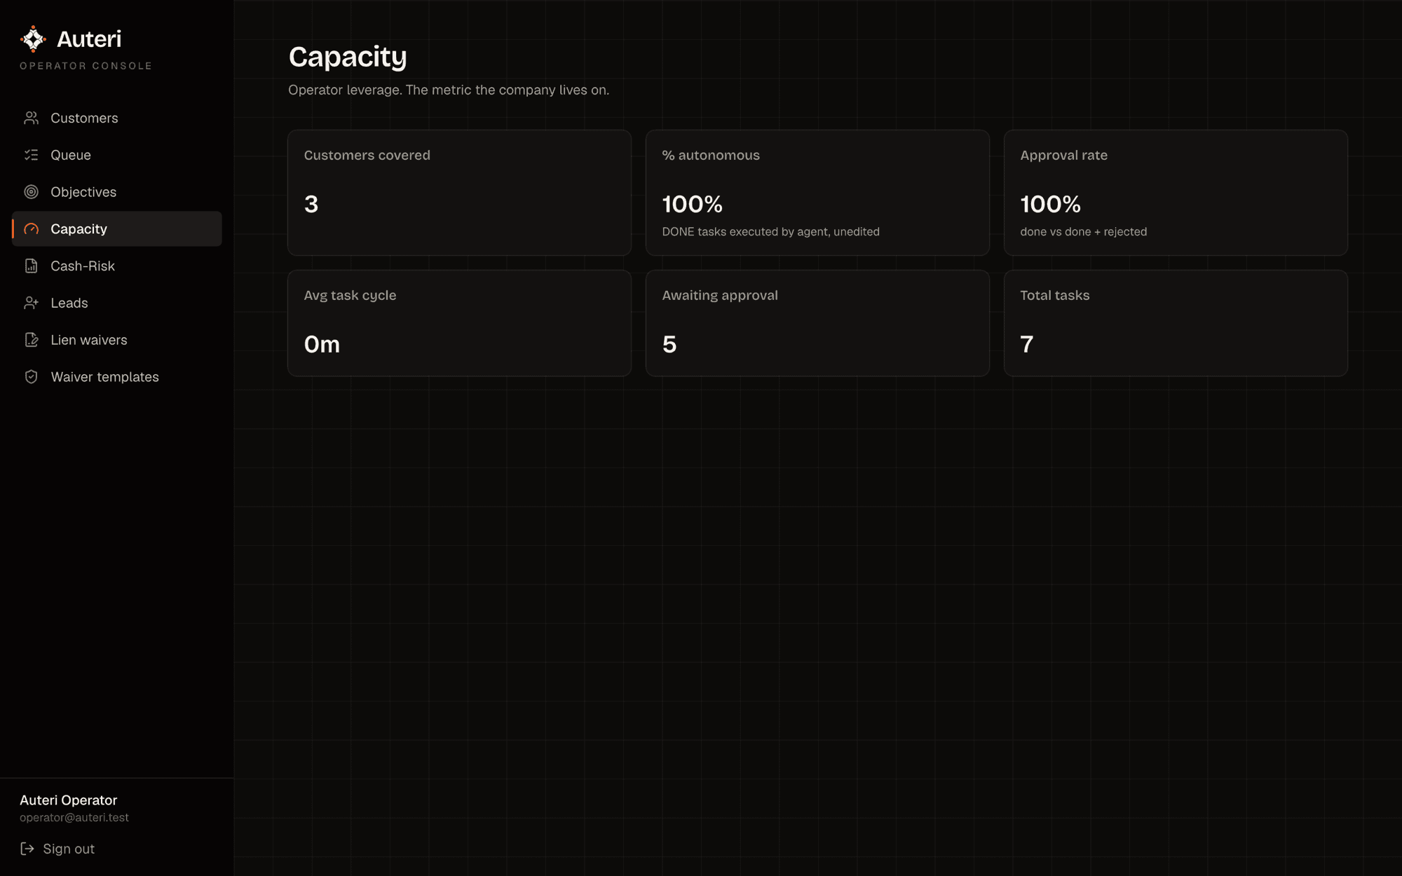Open the Objectives section
1402x876 pixels.
[x=117, y=192]
